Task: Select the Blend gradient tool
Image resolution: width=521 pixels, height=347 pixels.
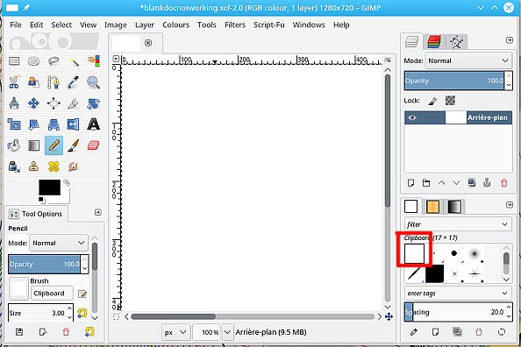Action: (x=33, y=145)
